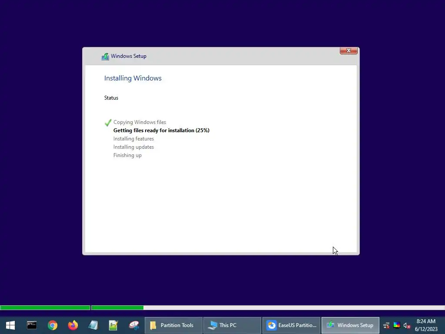Click the Windows Setup title icon
This screenshot has width=445, height=334.
(105, 56)
